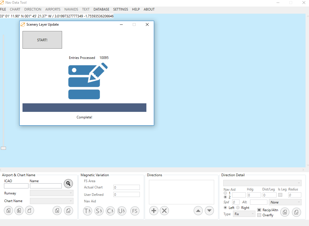Move direction down with arrow button
309x226 pixels.
point(209,211)
